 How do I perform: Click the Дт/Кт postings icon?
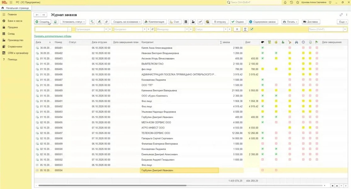click(92, 22)
